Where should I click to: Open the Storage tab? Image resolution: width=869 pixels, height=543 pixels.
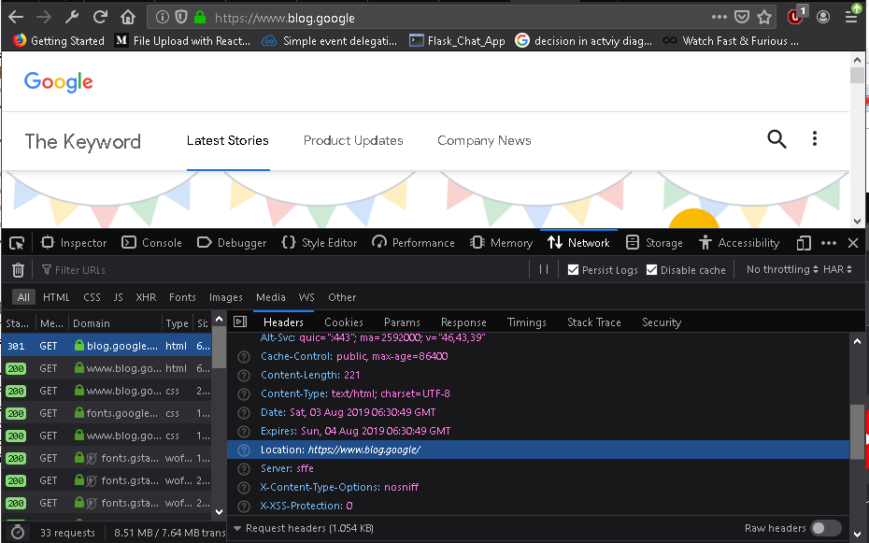pyautogui.click(x=654, y=243)
